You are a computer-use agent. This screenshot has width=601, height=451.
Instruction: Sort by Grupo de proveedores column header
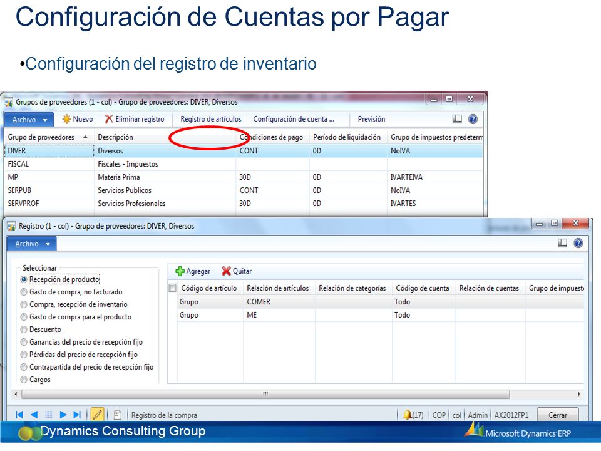coord(48,137)
